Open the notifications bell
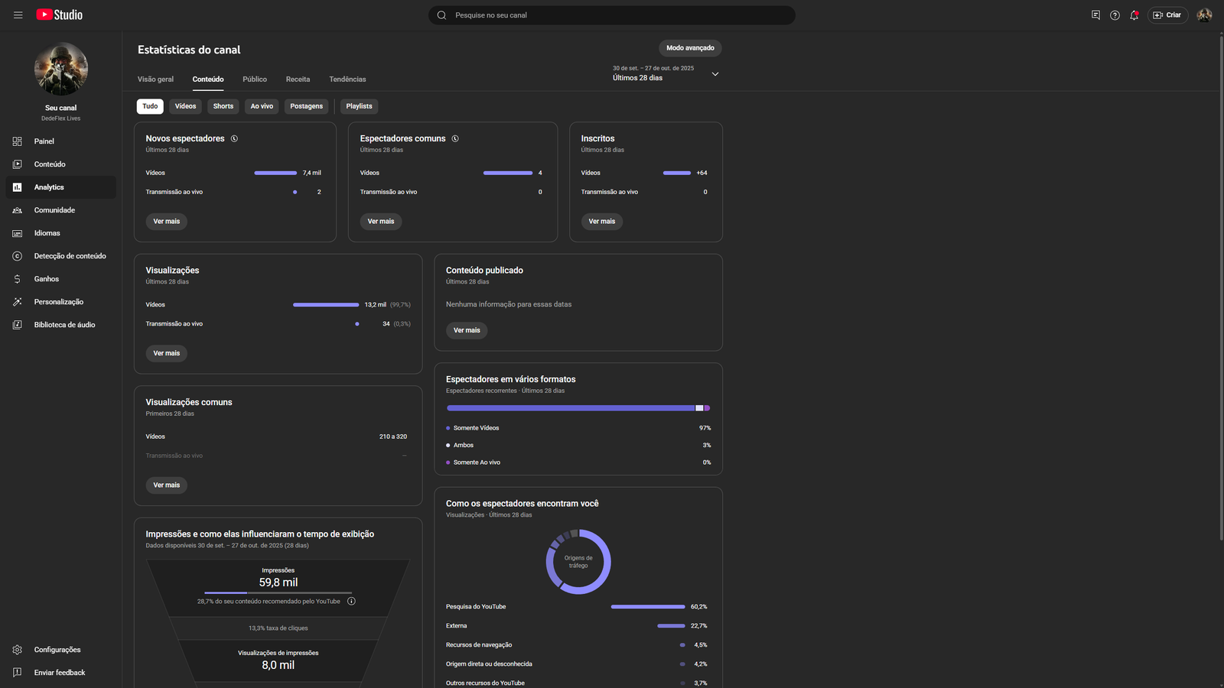 pyautogui.click(x=1134, y=15)
